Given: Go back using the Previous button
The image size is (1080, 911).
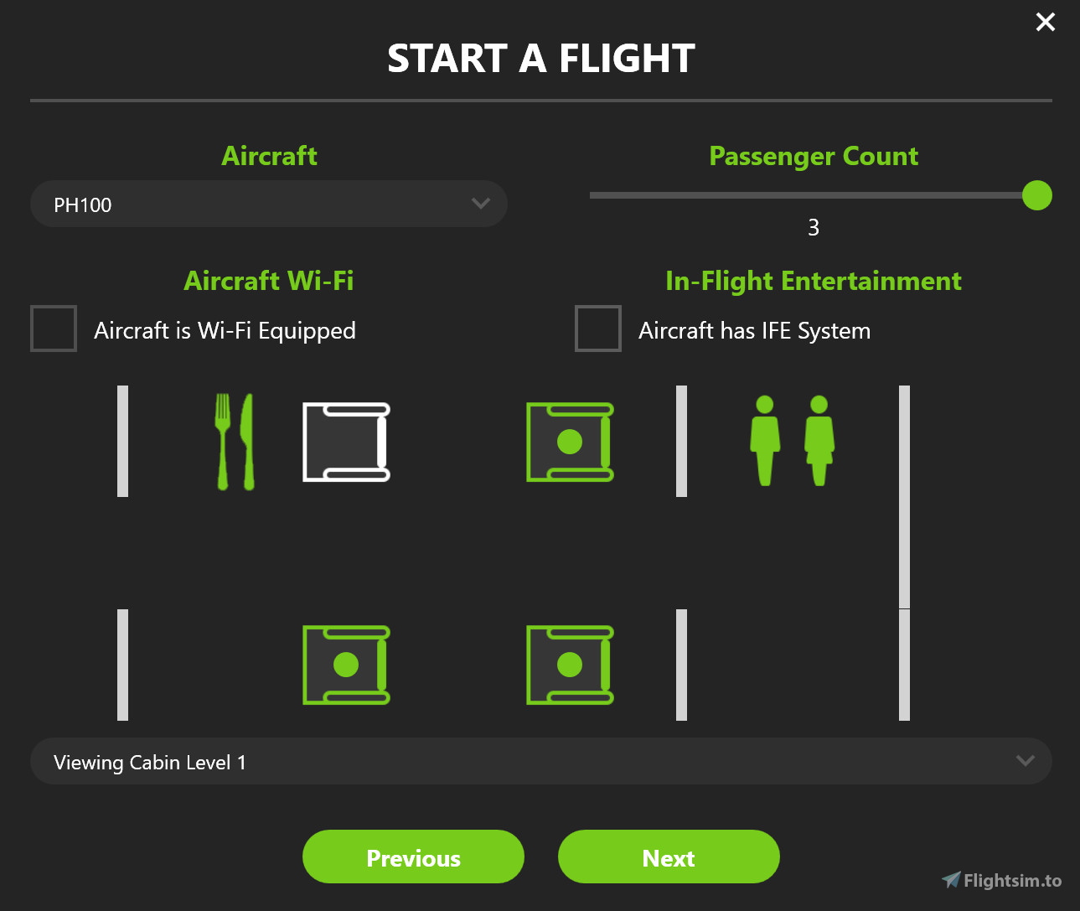Looking at the screenshot, I should [412, 857].
